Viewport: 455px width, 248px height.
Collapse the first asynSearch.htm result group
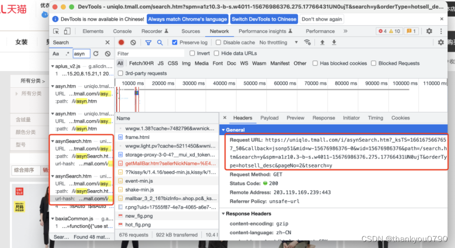tap(53, 141)
